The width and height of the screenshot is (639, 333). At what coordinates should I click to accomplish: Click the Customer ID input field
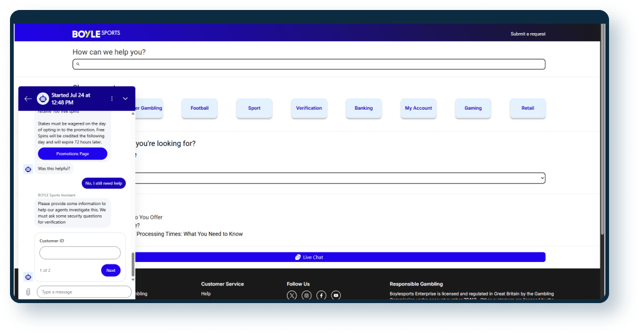click(80, 253)
